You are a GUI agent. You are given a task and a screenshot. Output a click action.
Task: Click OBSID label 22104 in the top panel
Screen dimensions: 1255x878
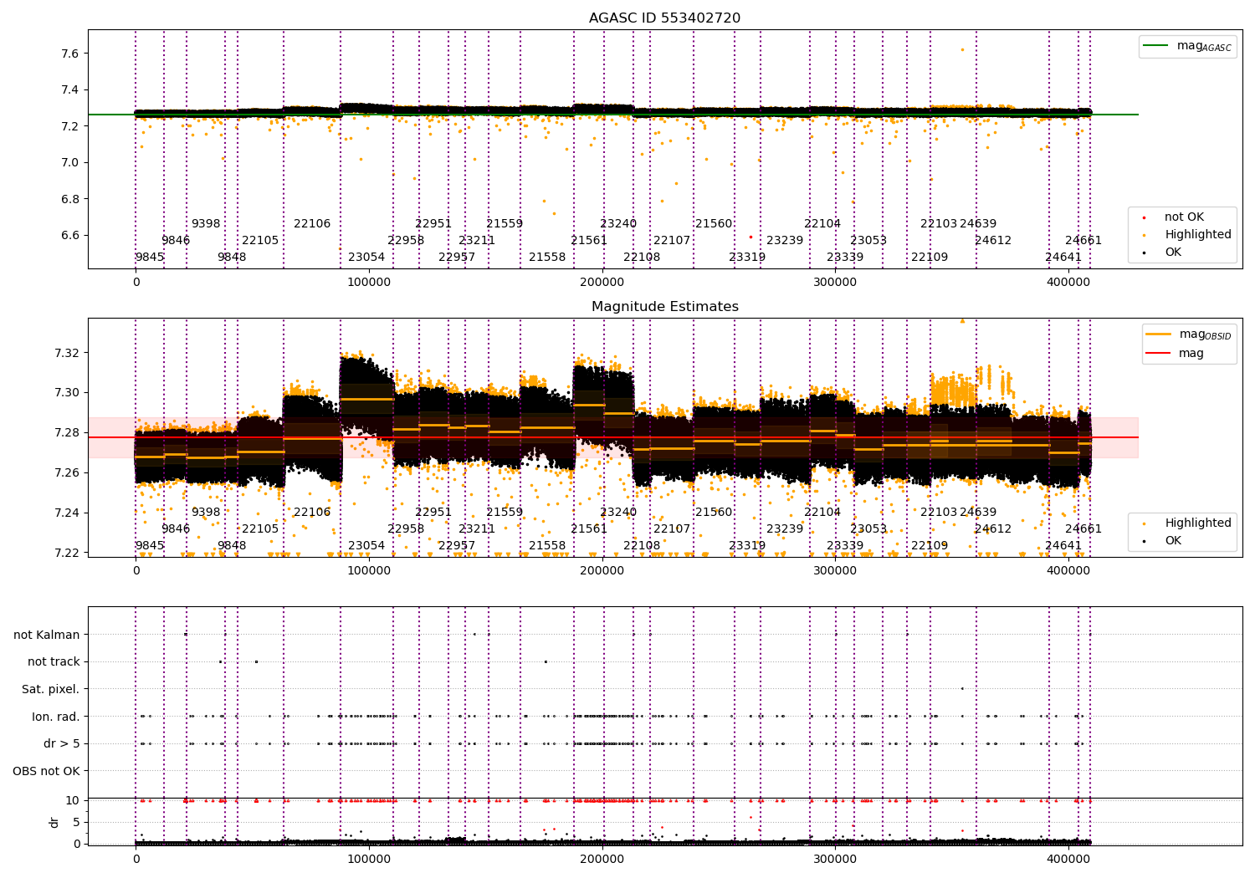tap(822, 224)
